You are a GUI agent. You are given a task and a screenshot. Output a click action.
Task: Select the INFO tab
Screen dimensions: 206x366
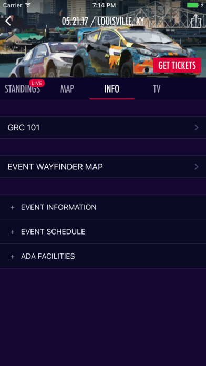112,89
